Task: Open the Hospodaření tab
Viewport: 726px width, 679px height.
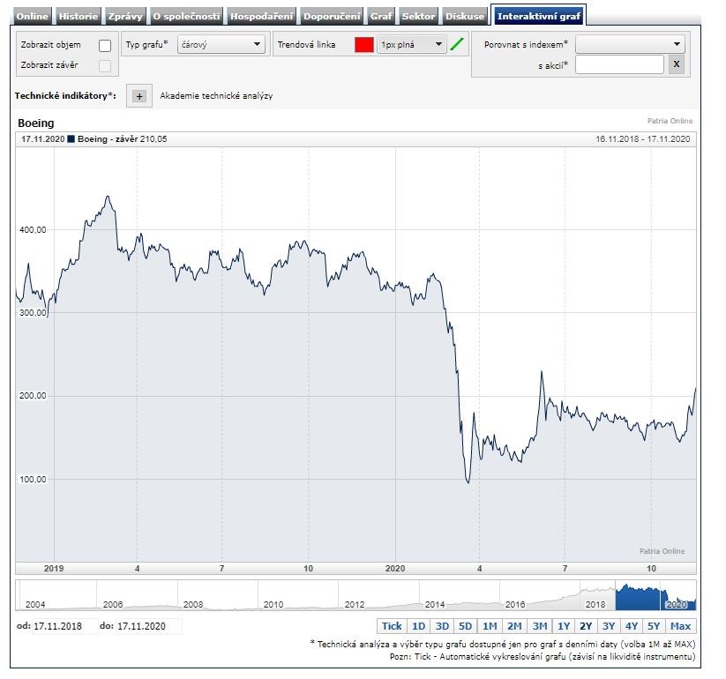Action: 261,16
